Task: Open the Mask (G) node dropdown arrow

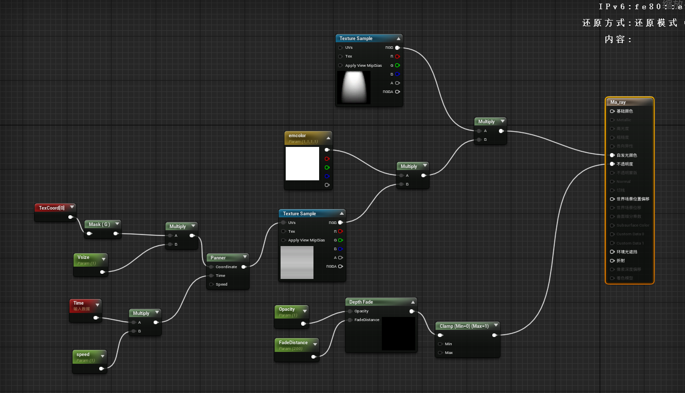Action: [117, 224]
